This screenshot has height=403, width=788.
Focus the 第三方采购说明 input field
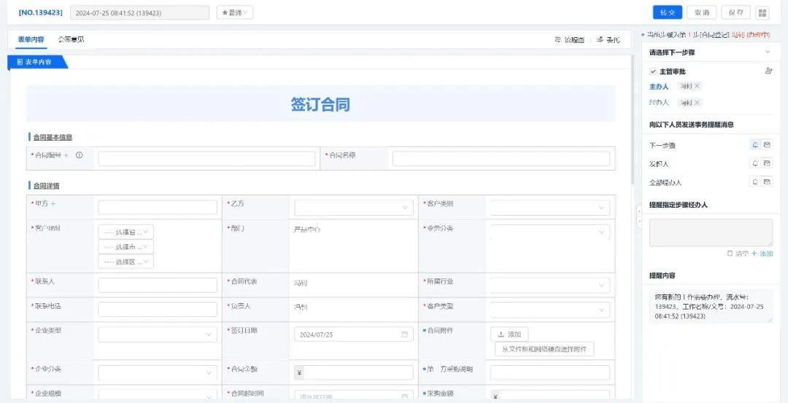[x=550, y=373]
